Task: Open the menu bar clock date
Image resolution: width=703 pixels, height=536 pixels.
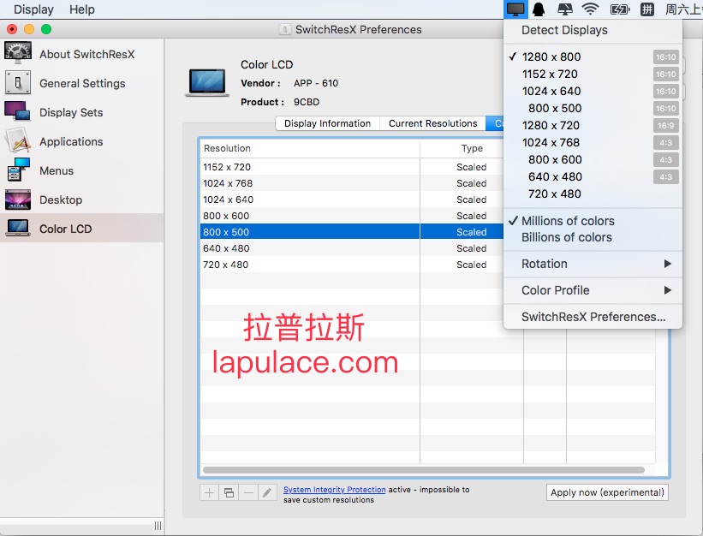Action: (x=683, y=9)
